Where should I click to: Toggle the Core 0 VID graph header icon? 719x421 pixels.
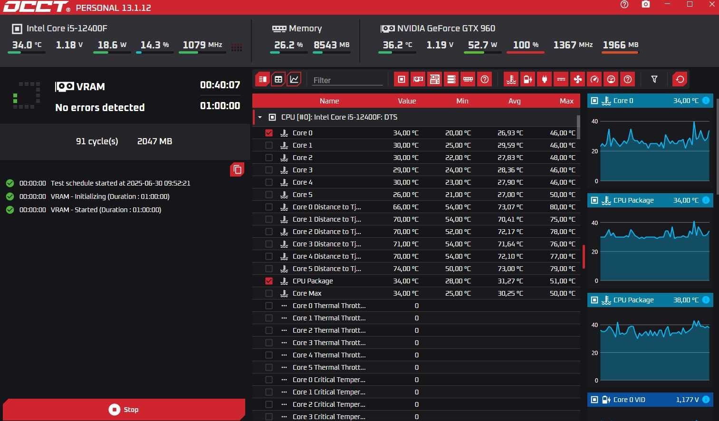point(594,400)
